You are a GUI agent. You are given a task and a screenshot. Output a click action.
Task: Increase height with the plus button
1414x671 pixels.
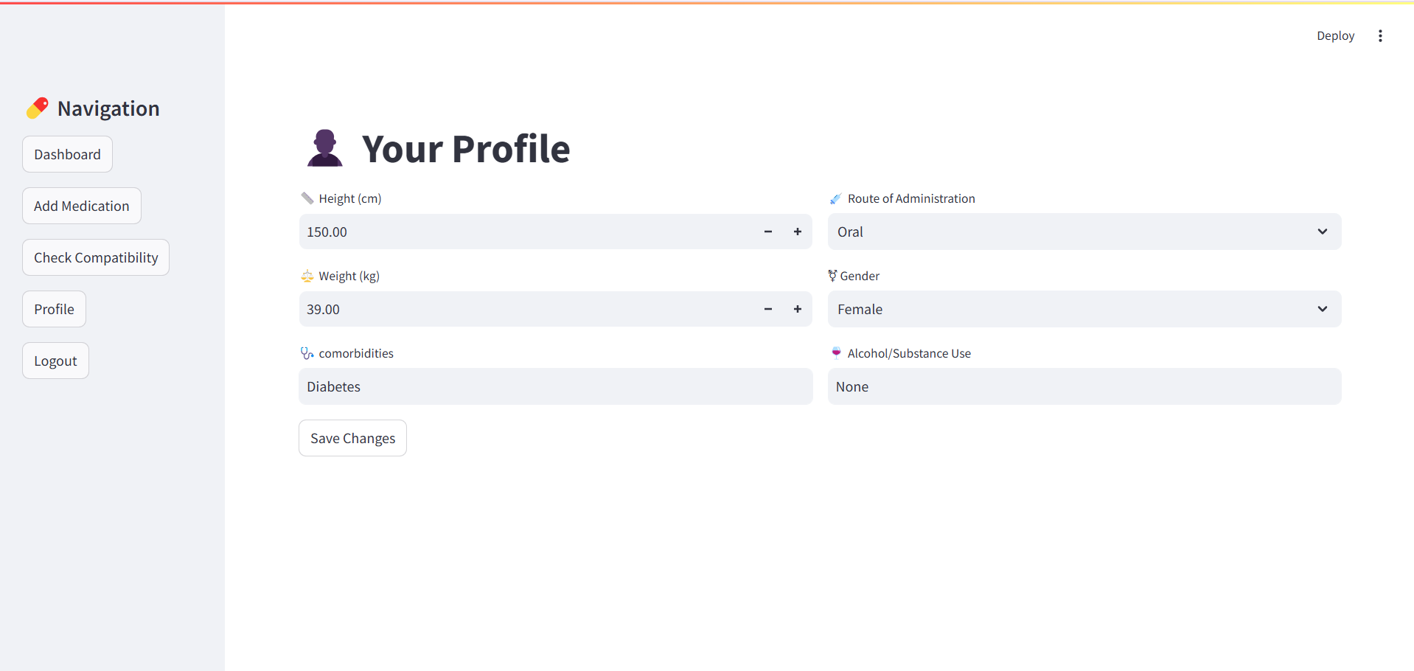[797, 232]
